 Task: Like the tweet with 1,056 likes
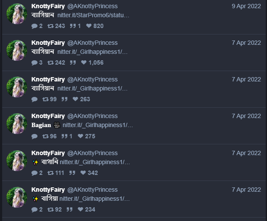click(x=84, y=62)
